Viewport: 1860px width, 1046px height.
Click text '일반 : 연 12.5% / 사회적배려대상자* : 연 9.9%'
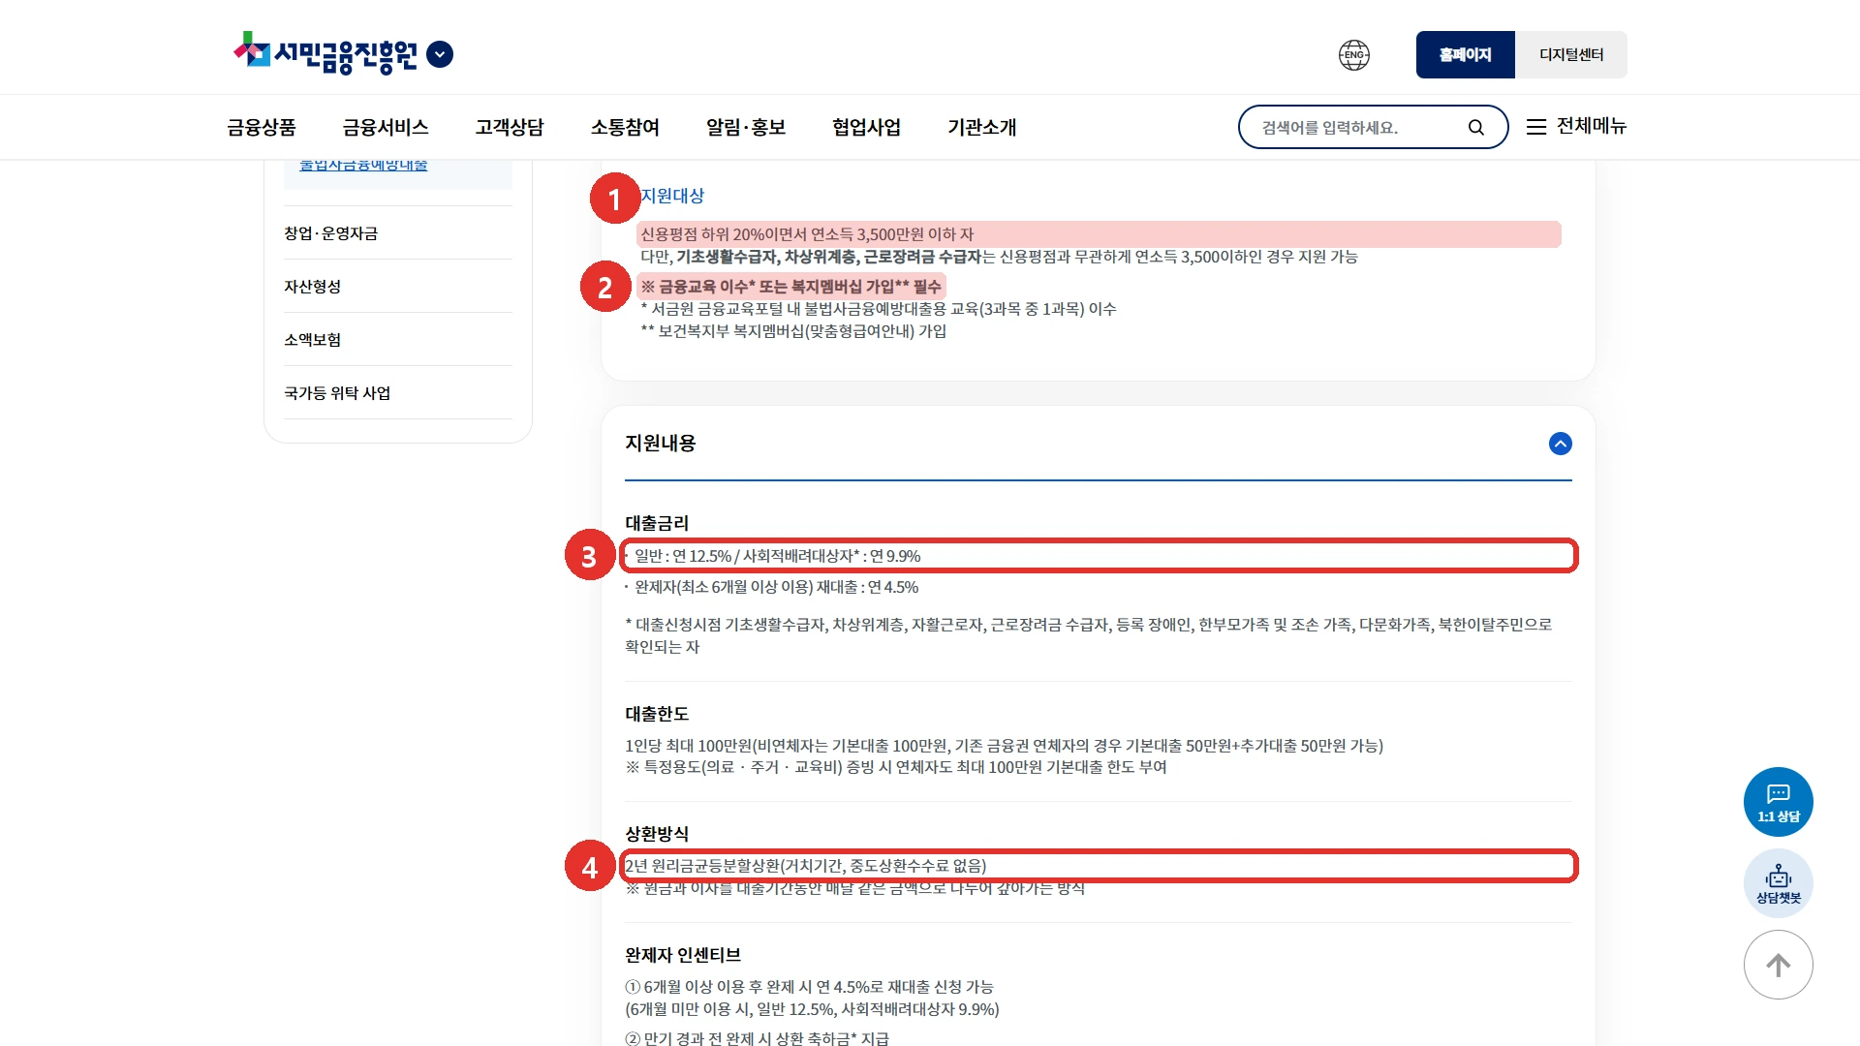(777, 556)
